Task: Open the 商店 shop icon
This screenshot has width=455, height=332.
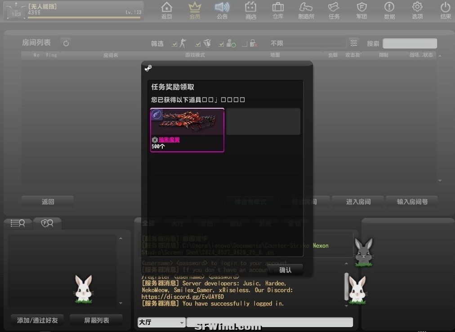Action: click(251, 10)
